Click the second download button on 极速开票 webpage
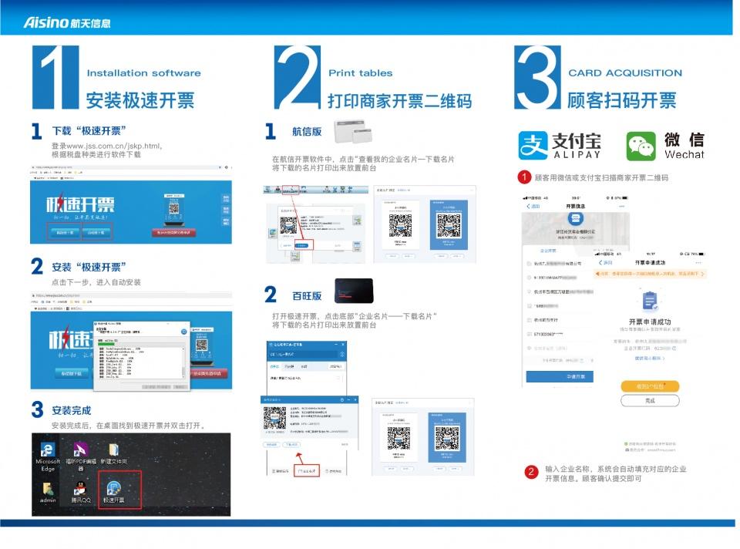The height and width of the screenshot is (549, 740). pos(97,232)
